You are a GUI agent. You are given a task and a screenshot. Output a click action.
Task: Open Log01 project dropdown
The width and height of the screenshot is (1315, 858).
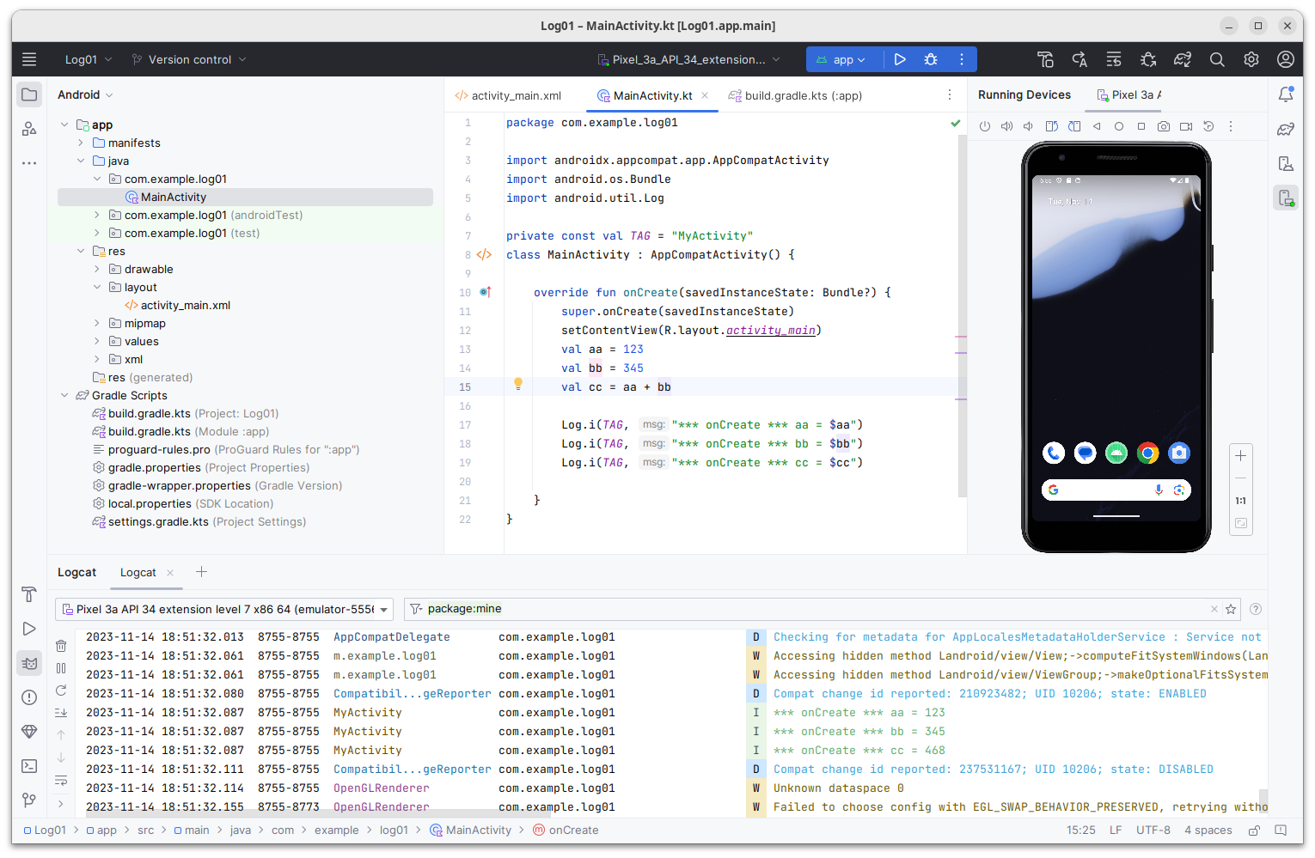click(x=89, y=59)
